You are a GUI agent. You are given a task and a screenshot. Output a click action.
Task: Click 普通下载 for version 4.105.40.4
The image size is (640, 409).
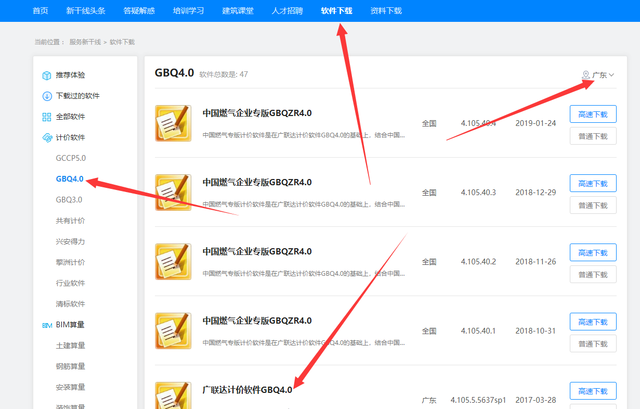point(593,136)
